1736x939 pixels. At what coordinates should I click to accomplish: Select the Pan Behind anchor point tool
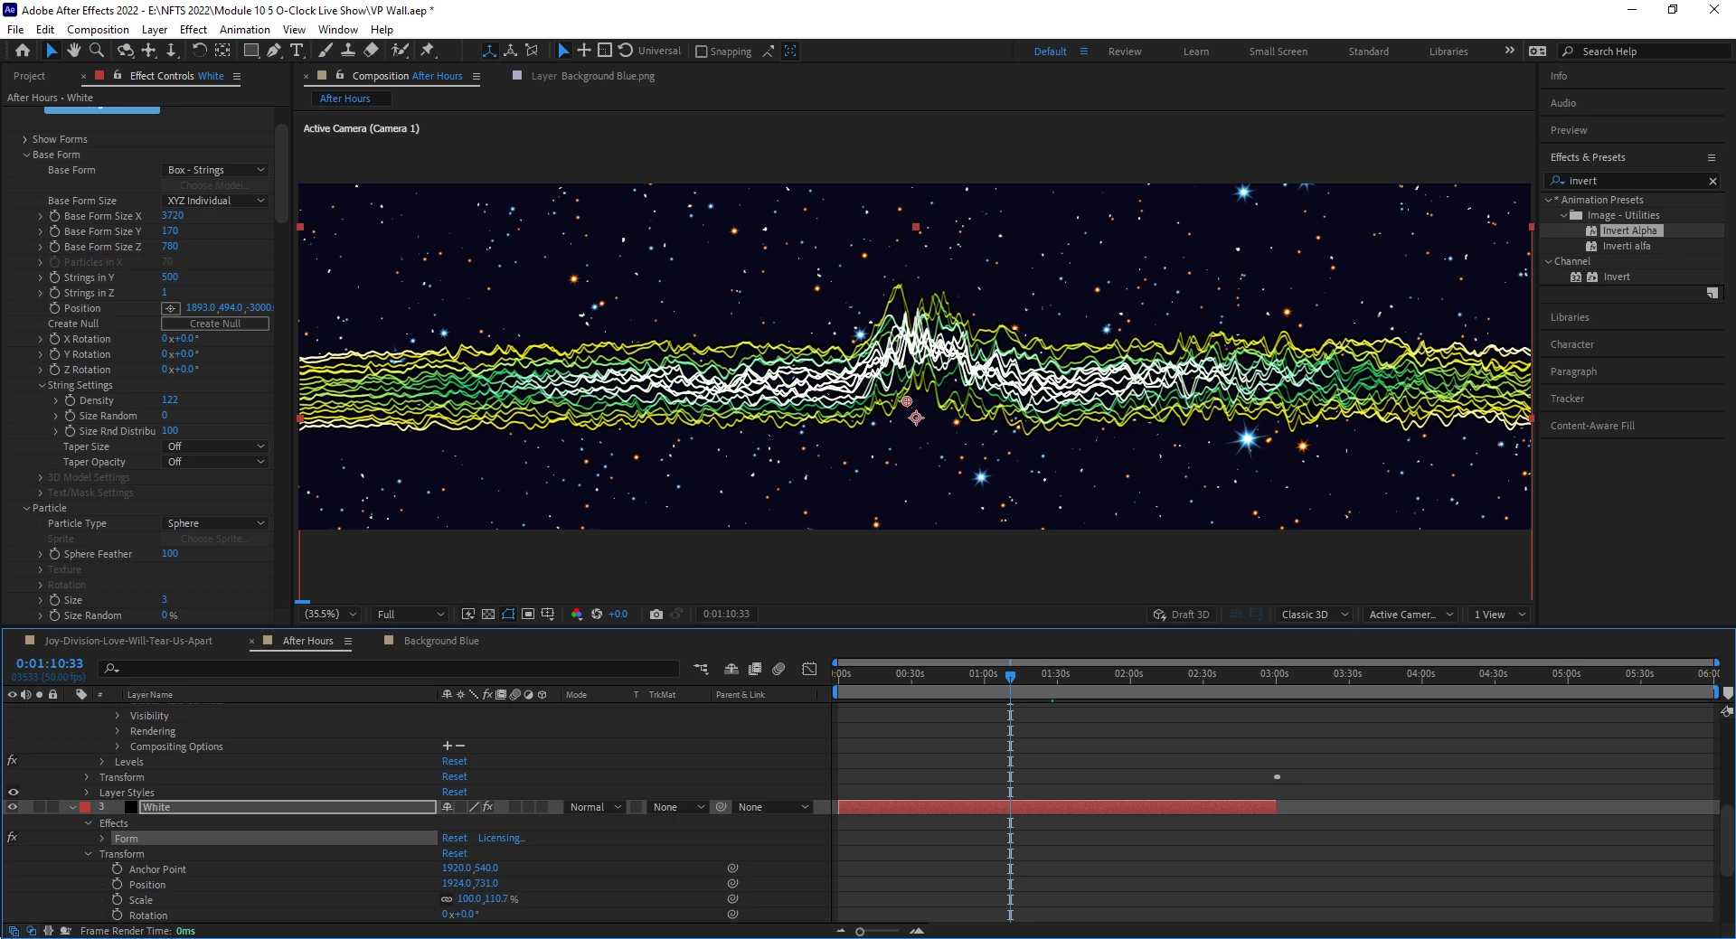(x=222, y=51)
